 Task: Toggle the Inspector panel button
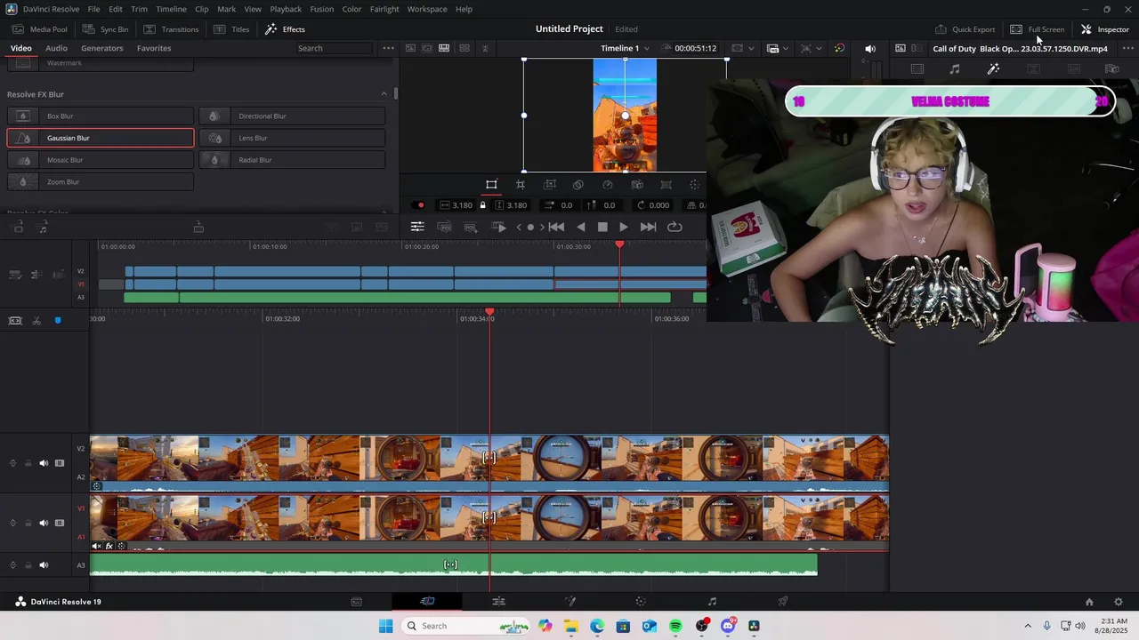pos(1104,29)
